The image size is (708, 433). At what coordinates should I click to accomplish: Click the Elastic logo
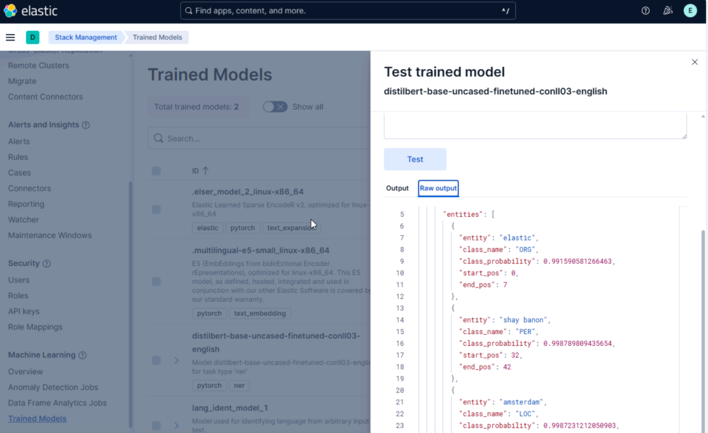[x=31, y=11]
